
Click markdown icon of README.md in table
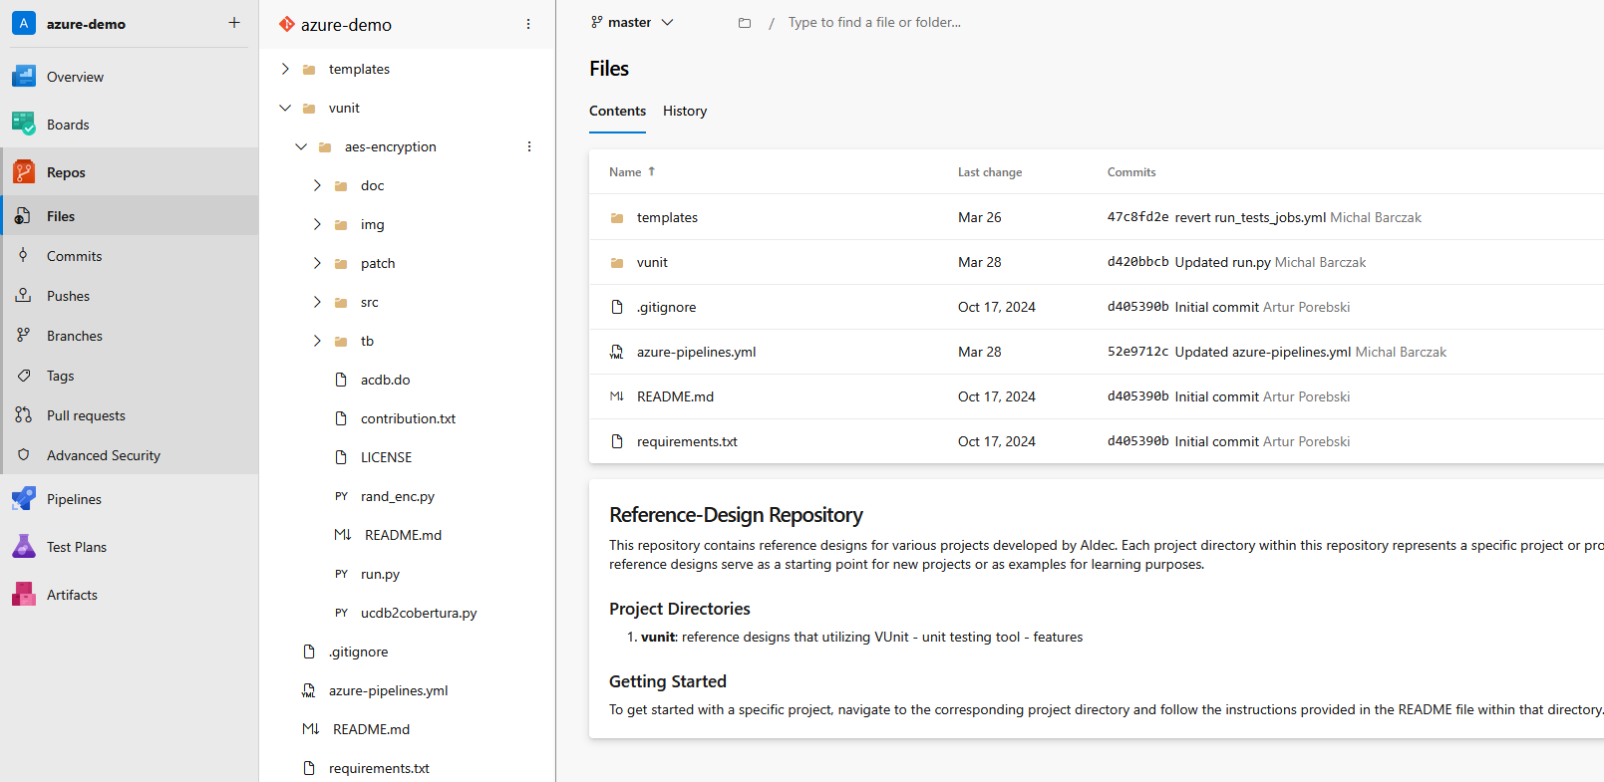point(617,396)
